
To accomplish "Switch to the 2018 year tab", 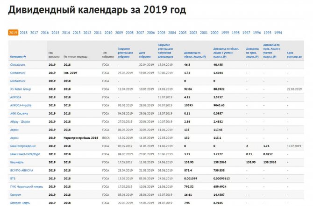I will [23, 33].
